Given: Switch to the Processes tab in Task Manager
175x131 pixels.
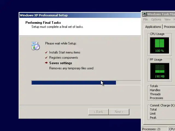Looking at the screenshot, I should tap(169, 27).
